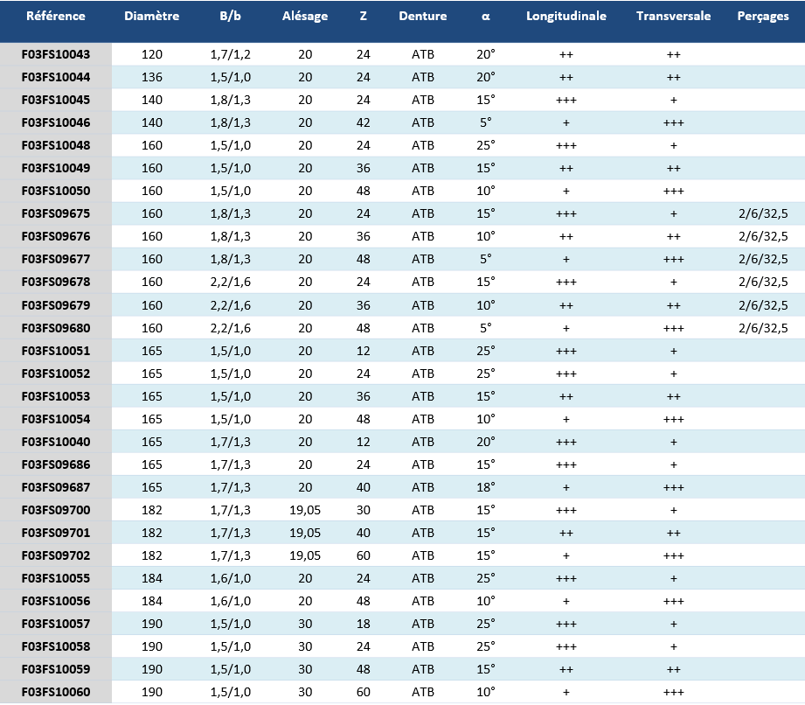The image size is (805, 705).
Task: Click reference F03FS10058
Action: 55,646
